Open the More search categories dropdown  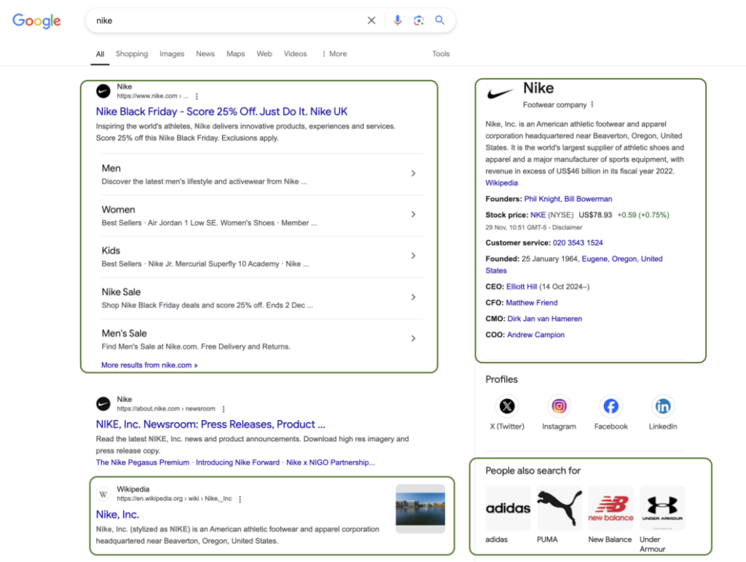tap(334, 53)
